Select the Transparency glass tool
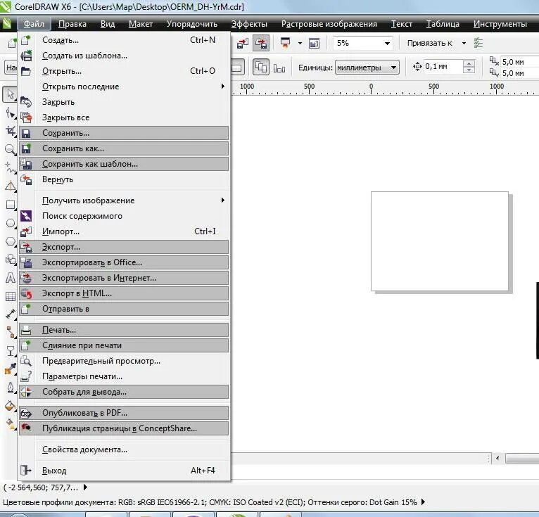 pos(10,351)
